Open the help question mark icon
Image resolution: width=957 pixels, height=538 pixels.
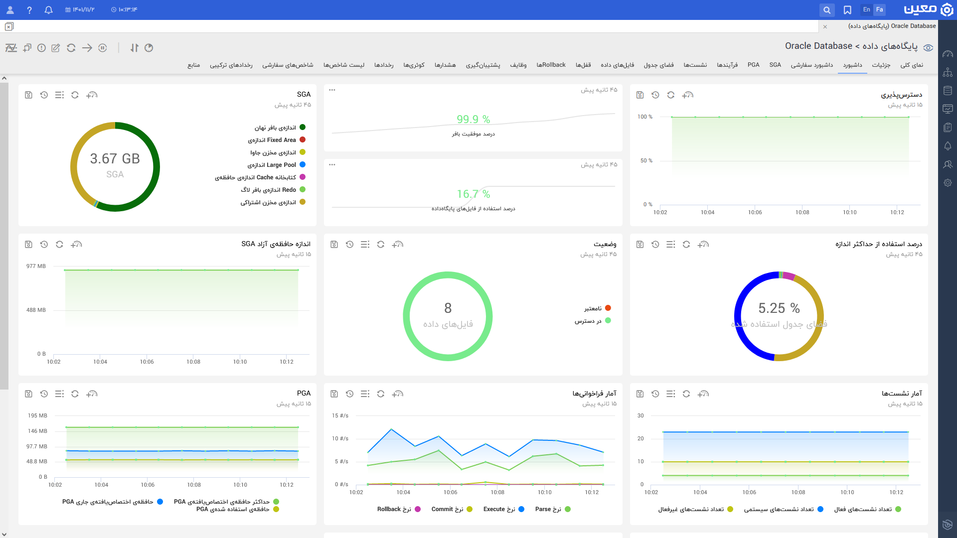(x=29, y=10)
